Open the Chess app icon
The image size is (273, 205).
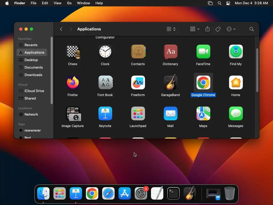73,52
